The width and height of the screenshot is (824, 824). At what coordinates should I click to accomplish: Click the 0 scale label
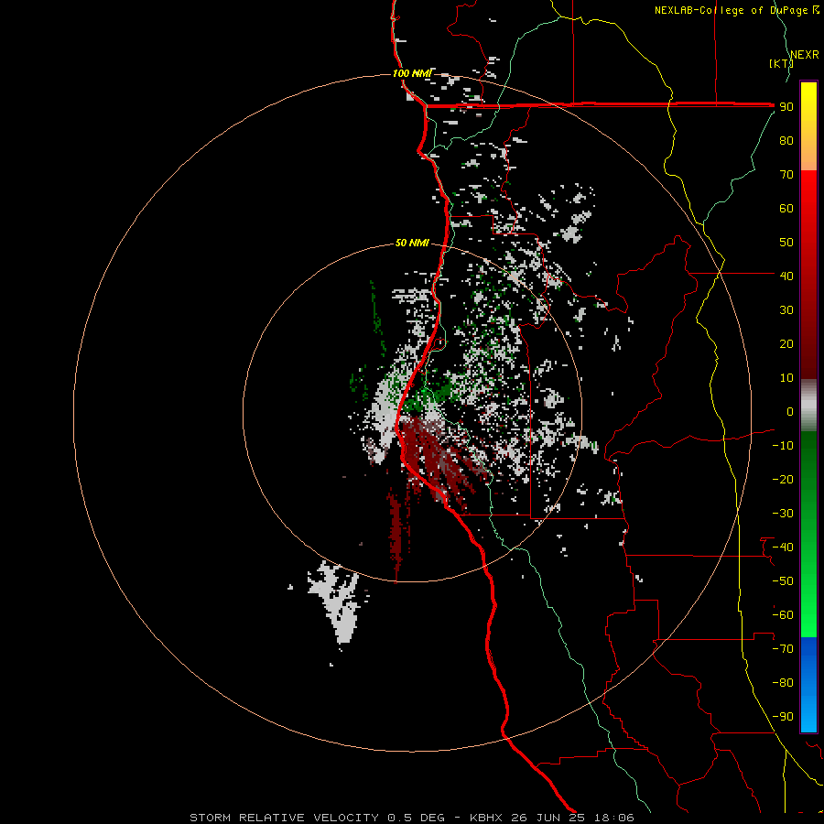[x=790, y=411]
